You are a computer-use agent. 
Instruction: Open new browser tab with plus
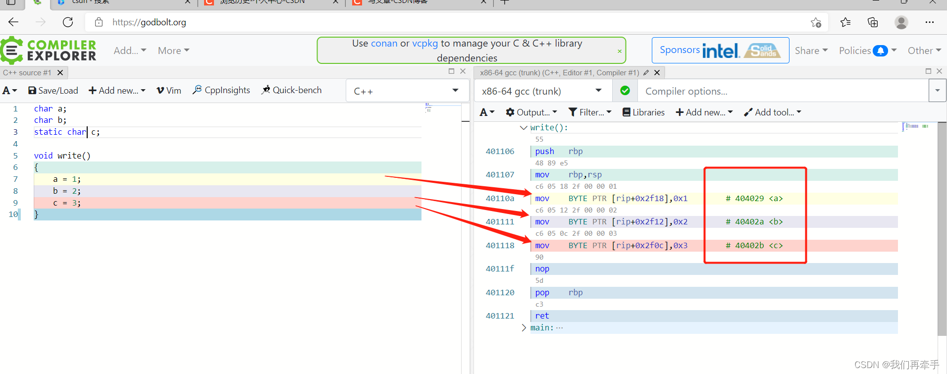504,2
